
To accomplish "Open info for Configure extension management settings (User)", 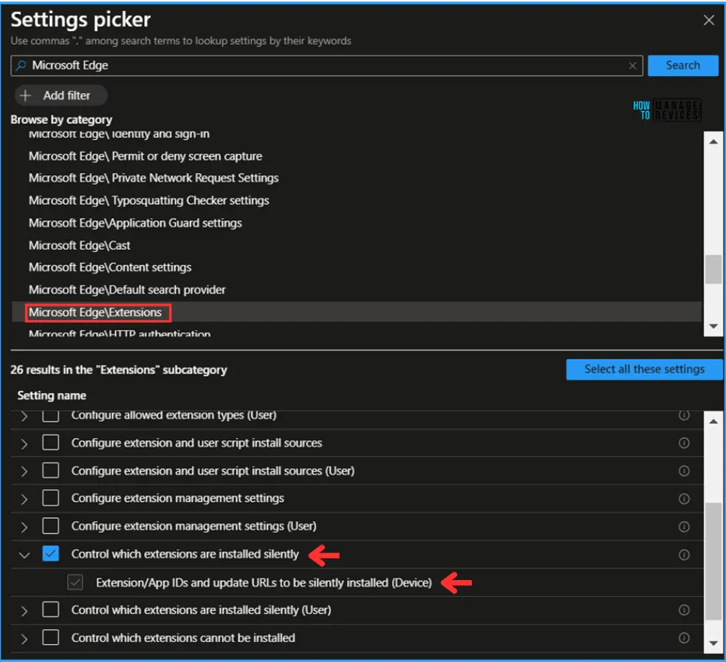I will pyautogui.click(x=684, y=527).
